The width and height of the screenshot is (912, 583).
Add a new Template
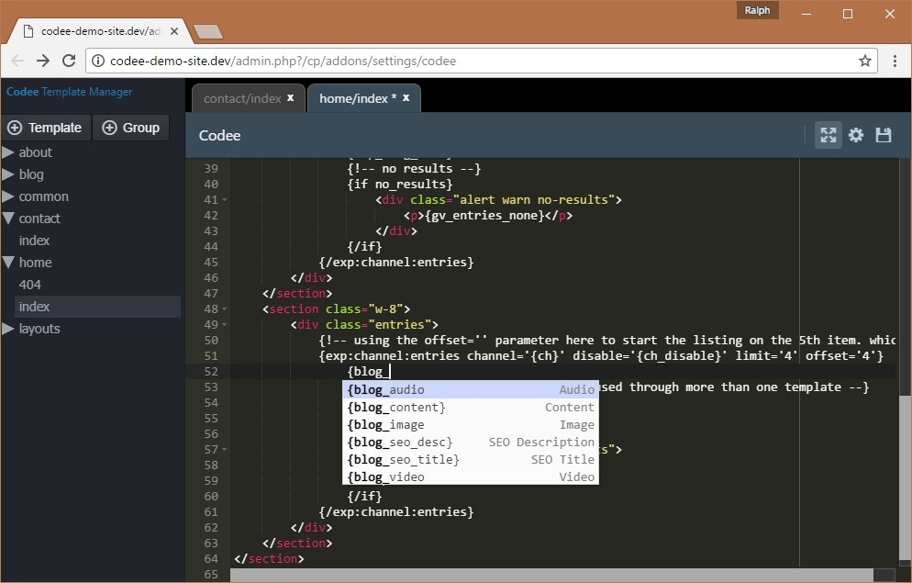45,128
